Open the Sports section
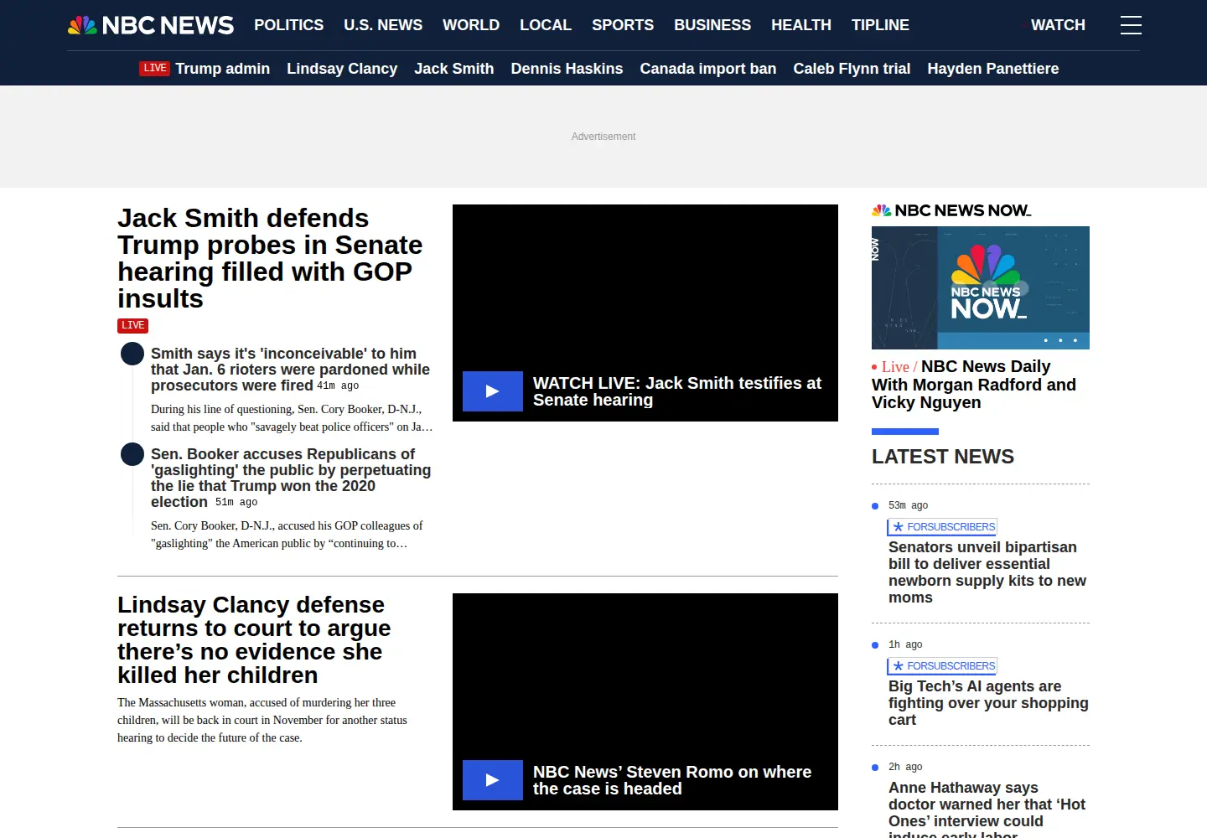The height and width of the screenshot is (838, 1207). pyautogui.click(x=623, y=25)
